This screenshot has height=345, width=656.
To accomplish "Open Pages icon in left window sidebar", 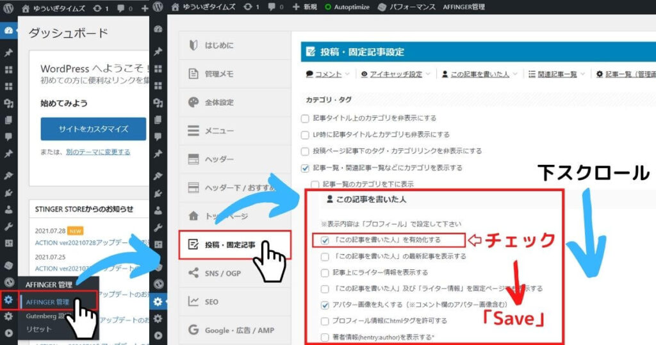I will pos(8,120).
